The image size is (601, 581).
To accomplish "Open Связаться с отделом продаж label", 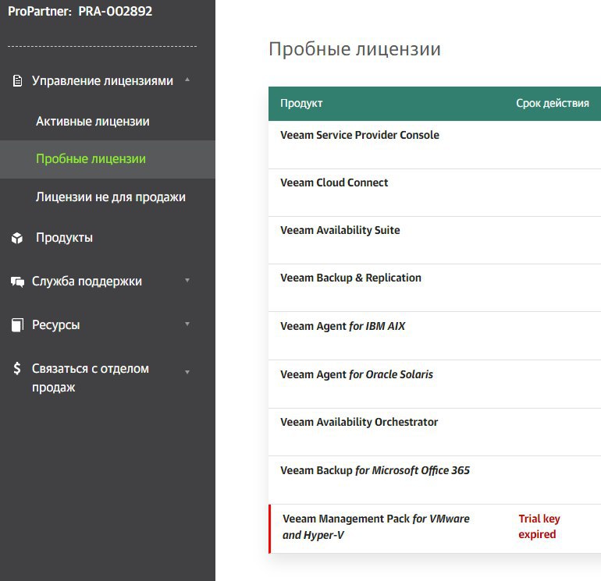I will pyautogui.click(x=91, y=377).
